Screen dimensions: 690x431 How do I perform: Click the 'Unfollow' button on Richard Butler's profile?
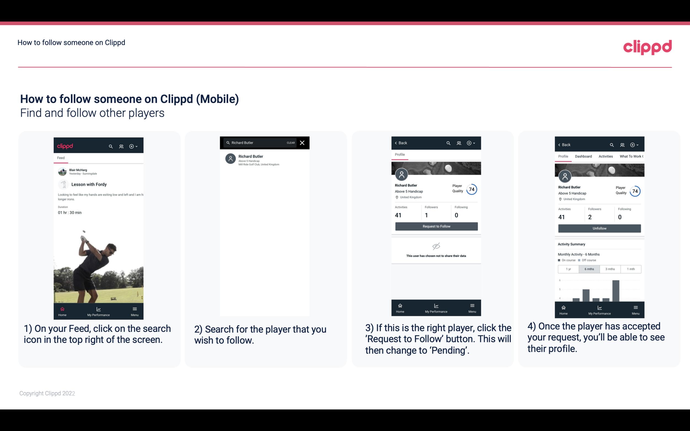click(599, 228)
